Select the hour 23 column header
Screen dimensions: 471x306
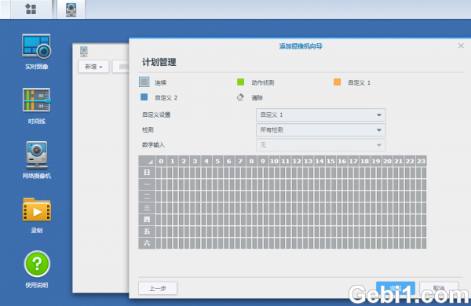click(x=421, y=162)
